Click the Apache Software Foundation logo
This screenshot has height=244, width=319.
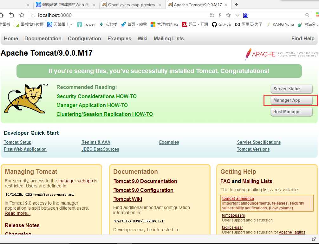(x=281, y=54)
